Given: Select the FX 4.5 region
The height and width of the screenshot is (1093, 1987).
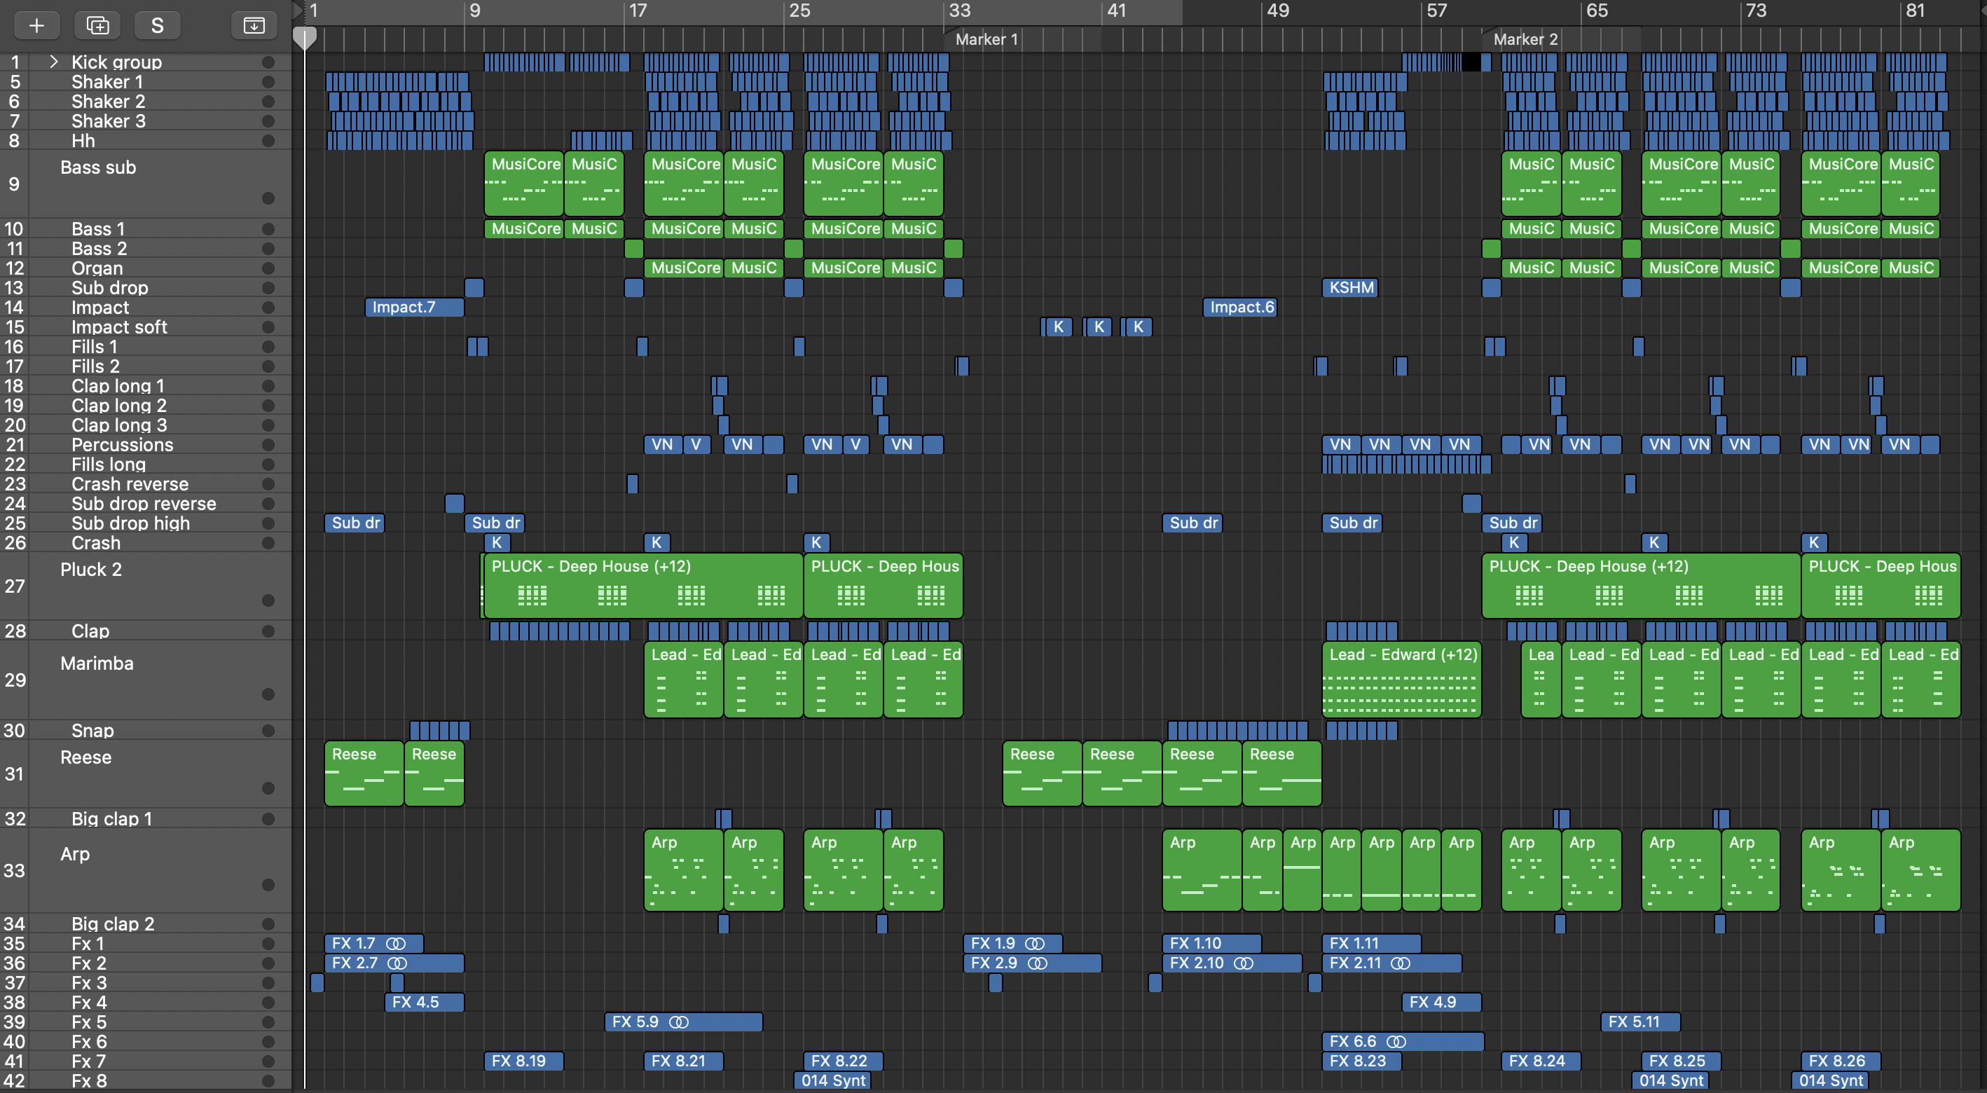Looking at the screenshot, I should (425, 1002).
